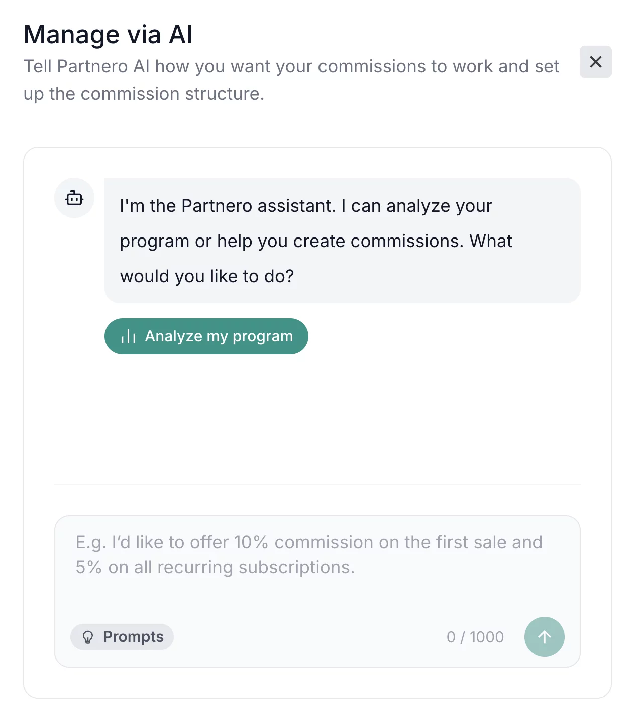Click the empty chat area below Analyze button
Image resolution: width=638 pixels, height=715 pixels.
(x=316, y=417)
